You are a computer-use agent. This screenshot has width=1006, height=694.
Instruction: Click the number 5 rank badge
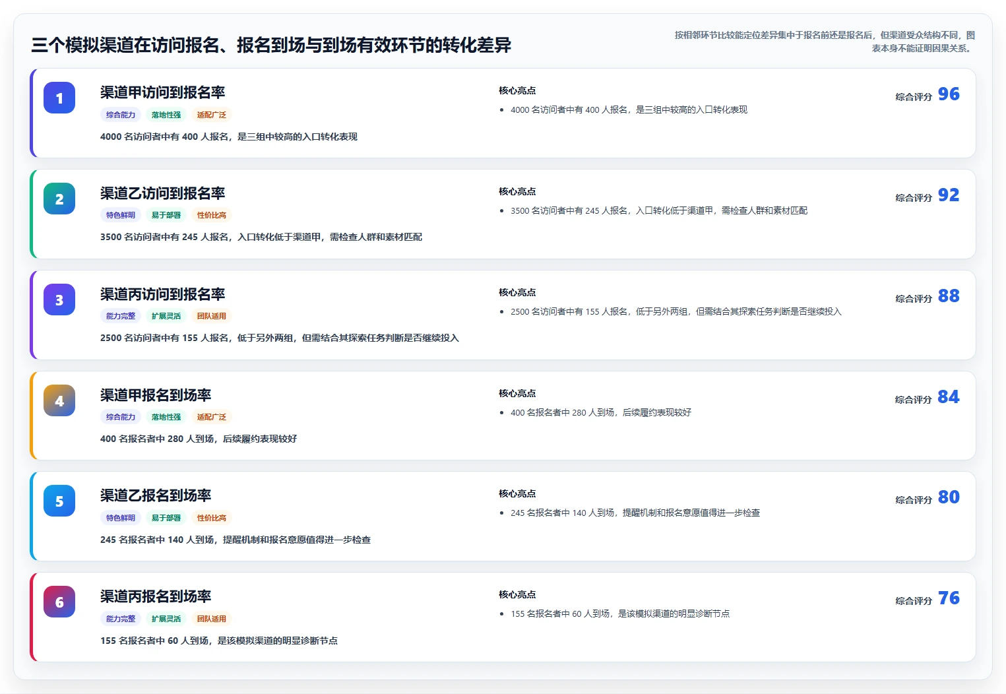click(59, 501)
